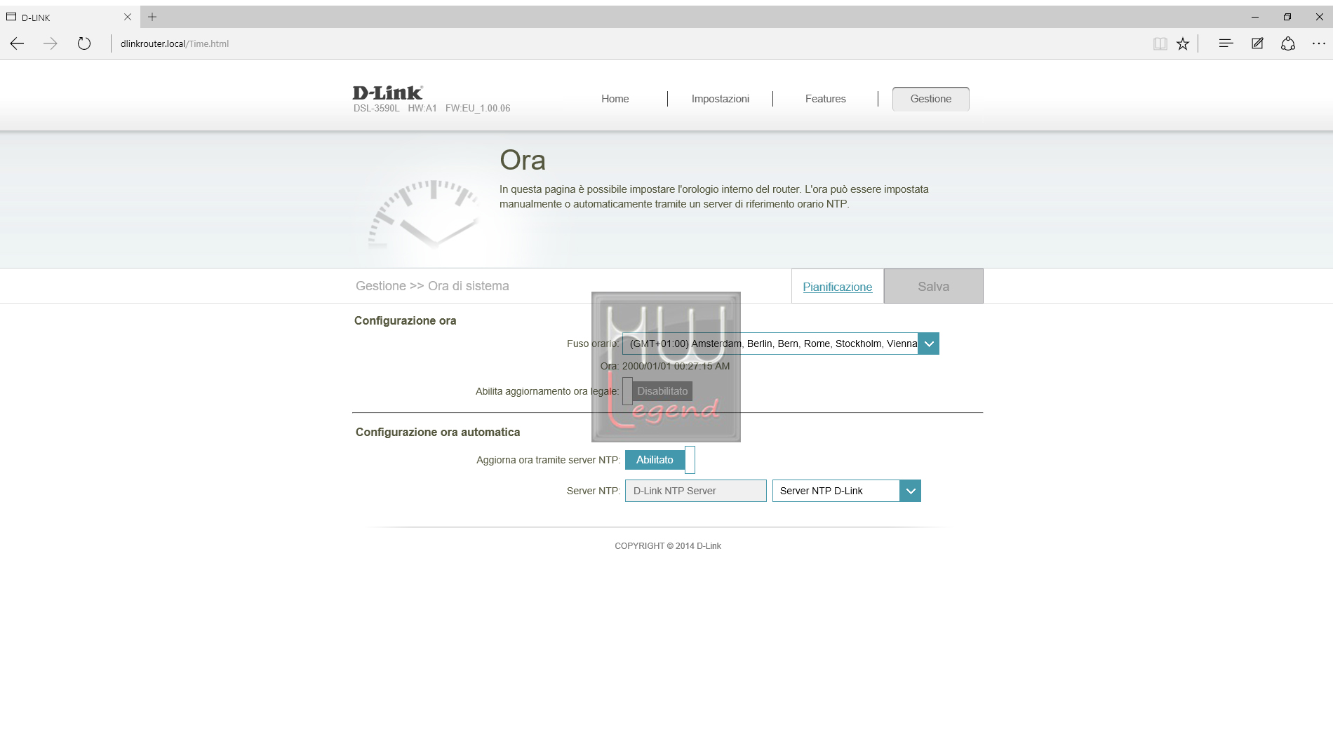
Task: Make a web note icon
Action: [1257, 43]
